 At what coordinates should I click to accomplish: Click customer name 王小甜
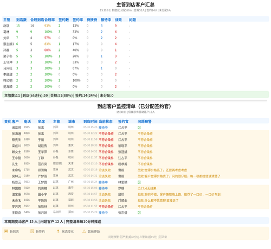(x=16, y=158)
